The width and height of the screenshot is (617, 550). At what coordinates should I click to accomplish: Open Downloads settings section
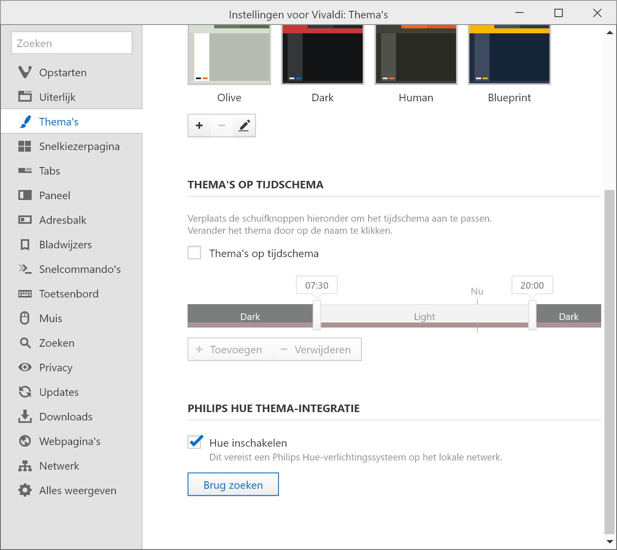tap(72, 417)
